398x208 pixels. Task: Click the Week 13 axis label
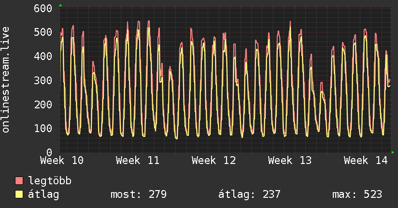click(x=290, y=161)
